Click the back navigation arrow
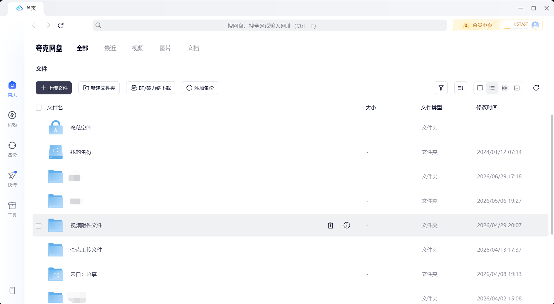554x304 pixels. [x=35, y=25]
